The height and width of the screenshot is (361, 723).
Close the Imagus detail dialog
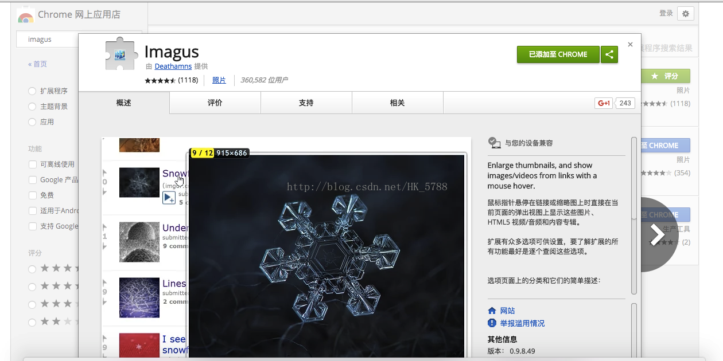(x=630, y=44)
